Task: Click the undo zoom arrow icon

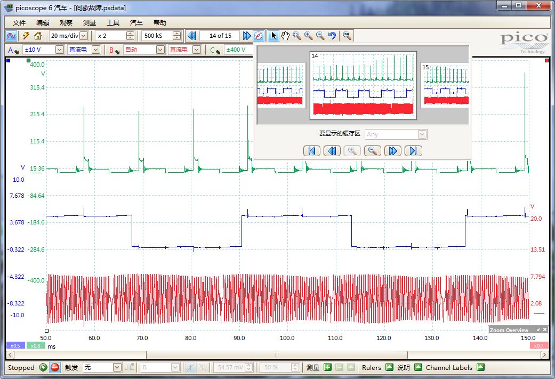Action: (x=332, y=36)
